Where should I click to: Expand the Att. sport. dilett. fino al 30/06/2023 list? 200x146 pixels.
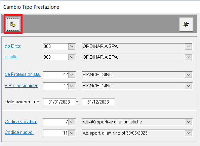click(x=188, y=133)
